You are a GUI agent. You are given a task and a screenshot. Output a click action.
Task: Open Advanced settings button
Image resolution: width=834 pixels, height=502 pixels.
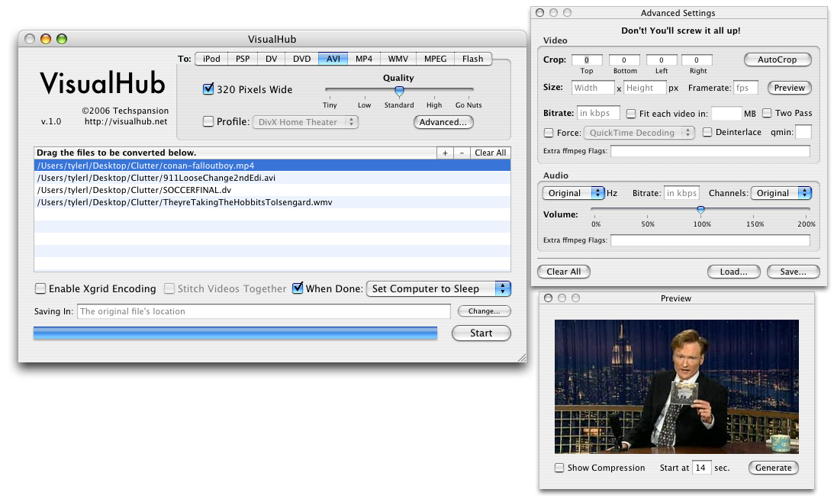click(x=443, y=122)
